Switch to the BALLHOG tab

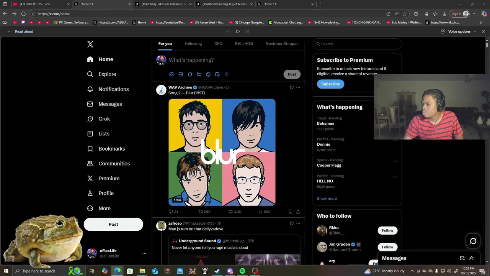244,44
